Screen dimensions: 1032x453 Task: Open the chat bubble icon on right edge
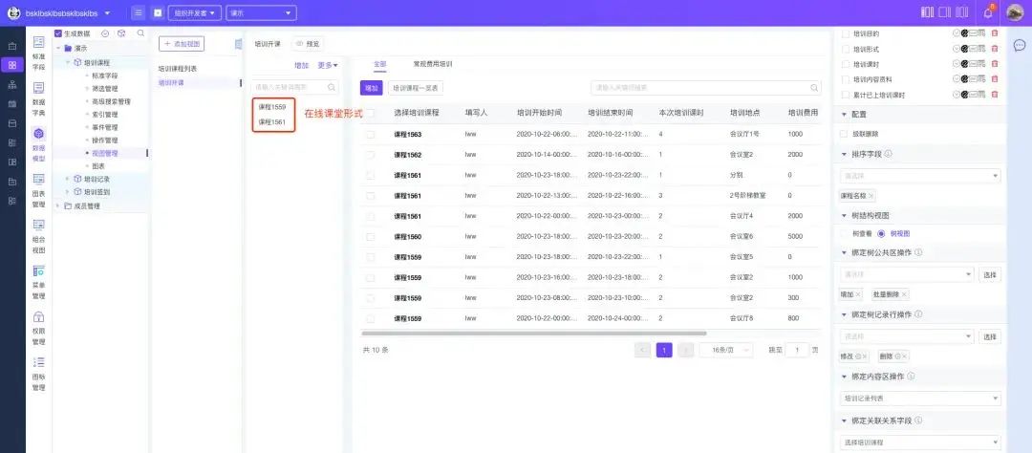tap(1019, 46)
